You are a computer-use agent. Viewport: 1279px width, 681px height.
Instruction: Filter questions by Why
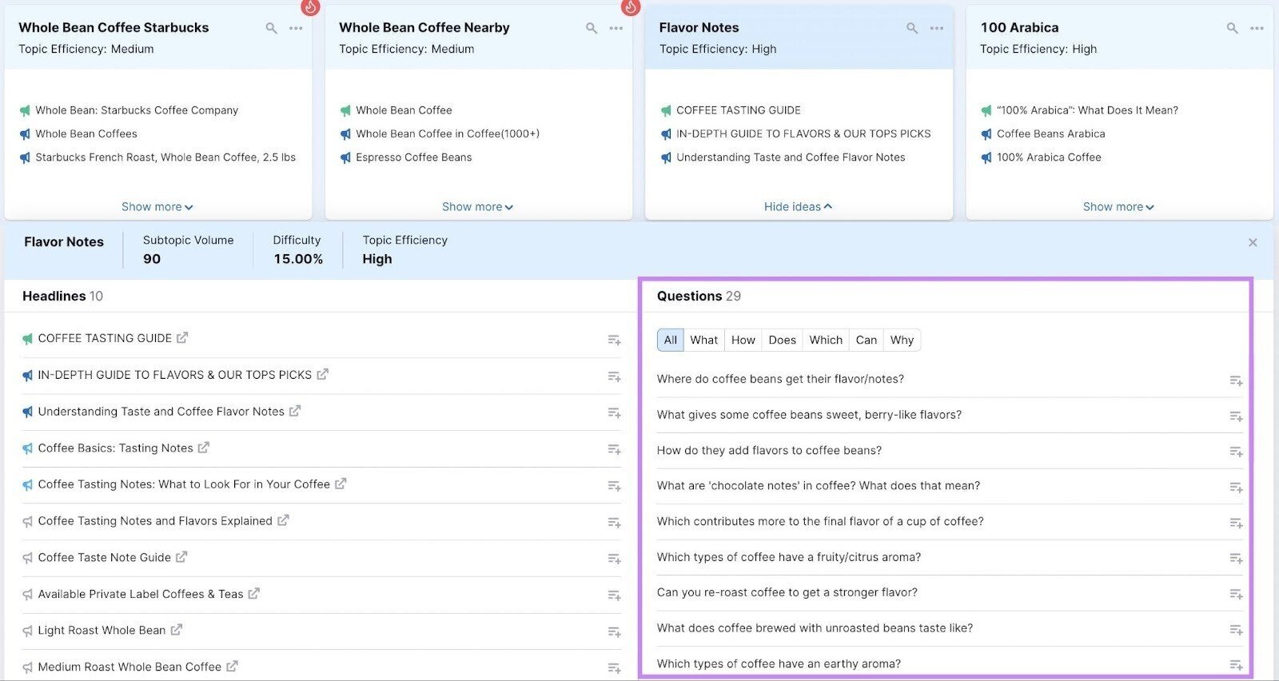point(902,340)
